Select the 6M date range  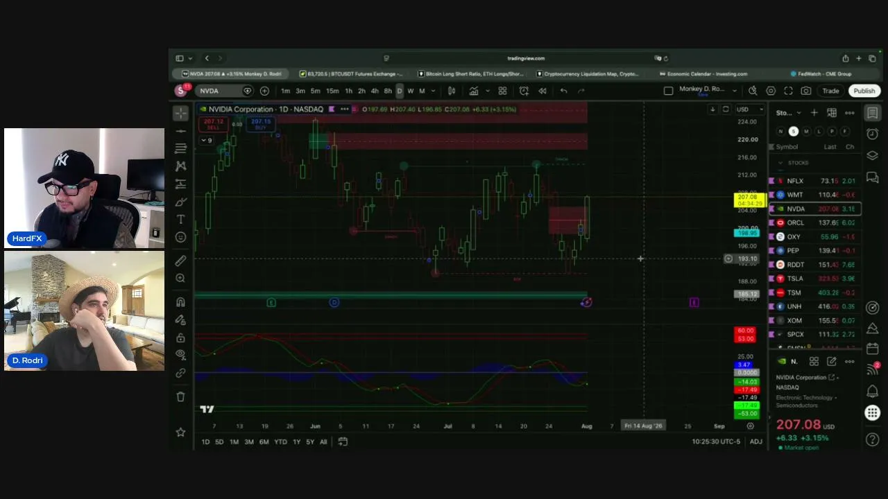click(x=264, y=442)
